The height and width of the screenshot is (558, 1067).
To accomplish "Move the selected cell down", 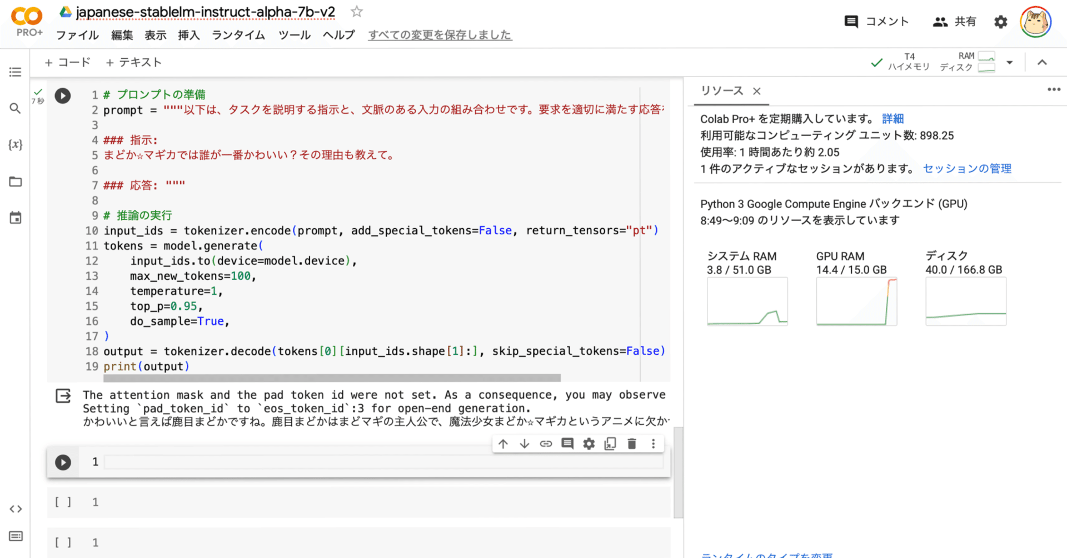I will [524, 443].
